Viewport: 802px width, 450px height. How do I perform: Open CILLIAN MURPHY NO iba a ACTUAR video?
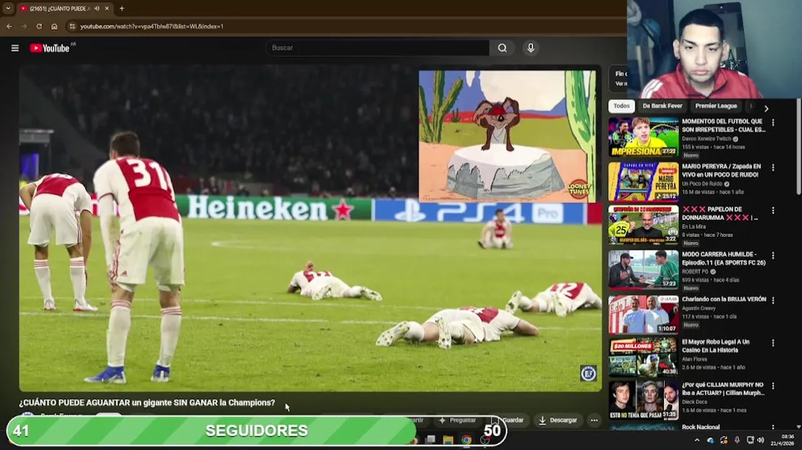point(723,389)
